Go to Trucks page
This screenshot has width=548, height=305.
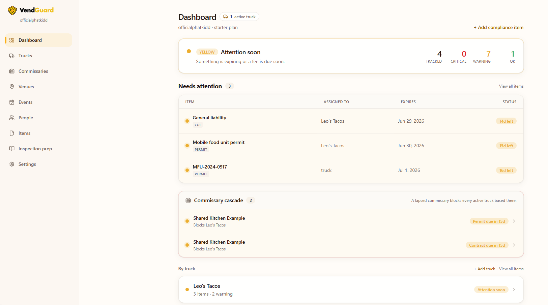[39, 56]
